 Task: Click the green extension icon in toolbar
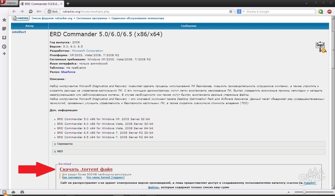pos(321,11)
